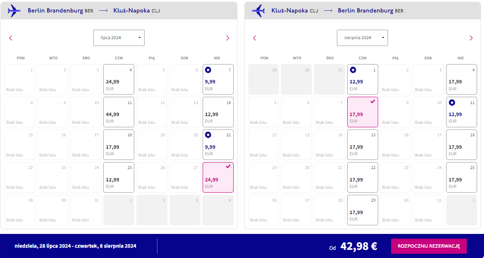Select 21 July outbound fare 9,99 EUR

click(218, 144)
